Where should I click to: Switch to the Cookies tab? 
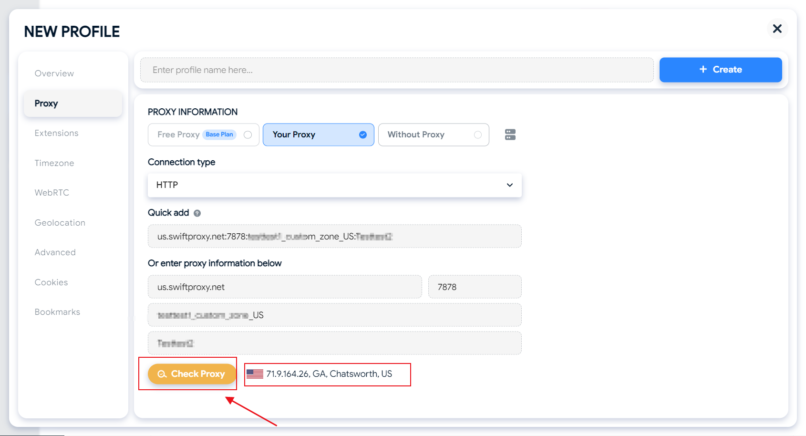pos(52,282)
